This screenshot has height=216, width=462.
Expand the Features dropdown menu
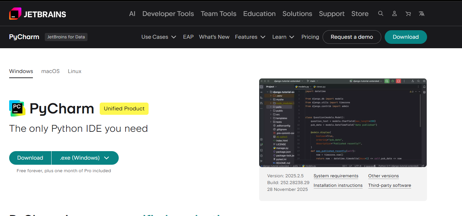point(250,37)
